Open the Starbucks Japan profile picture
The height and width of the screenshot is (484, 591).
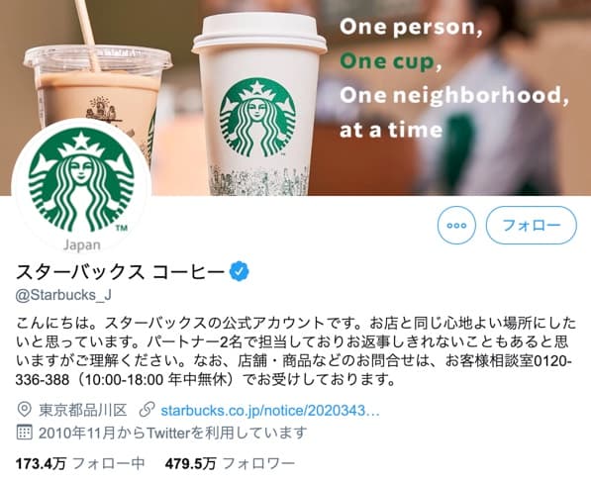point(81,186)
